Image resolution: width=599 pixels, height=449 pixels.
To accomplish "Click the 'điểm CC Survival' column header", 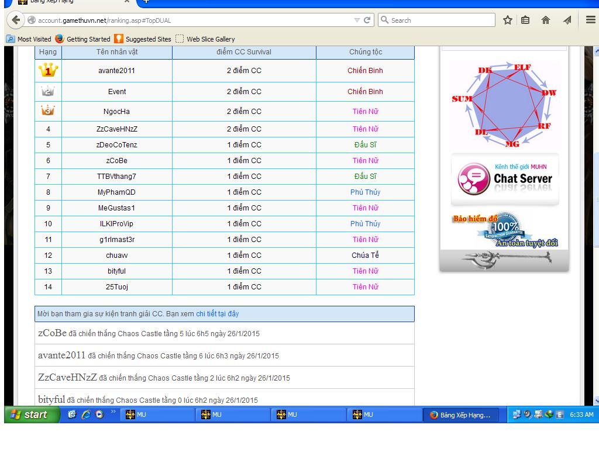I will point(244,52).
